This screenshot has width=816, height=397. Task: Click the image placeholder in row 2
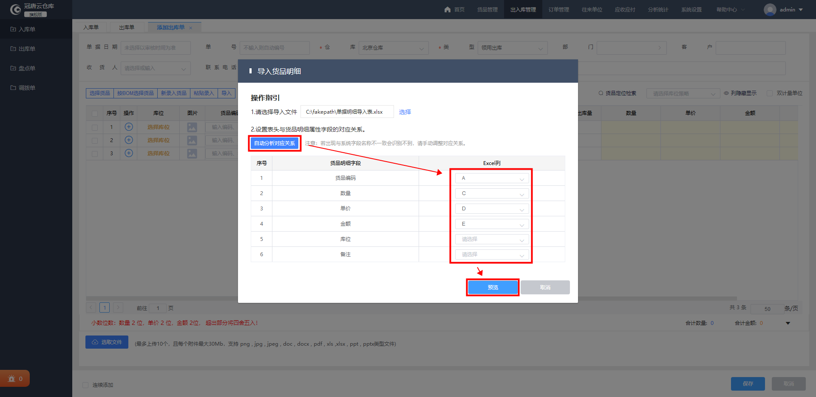pos(192,140)
